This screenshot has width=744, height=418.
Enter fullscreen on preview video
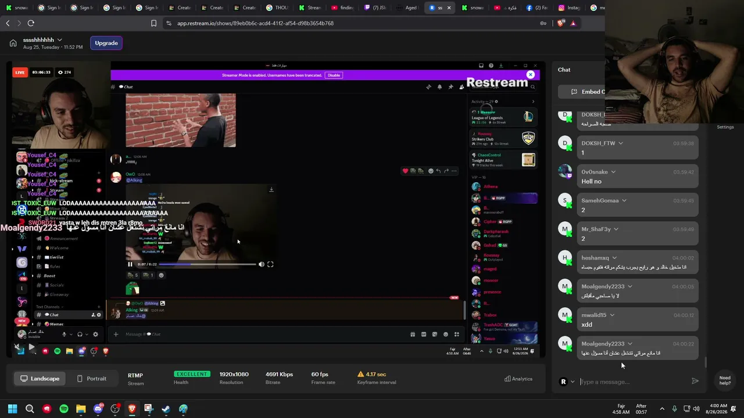tap(270, 264)
